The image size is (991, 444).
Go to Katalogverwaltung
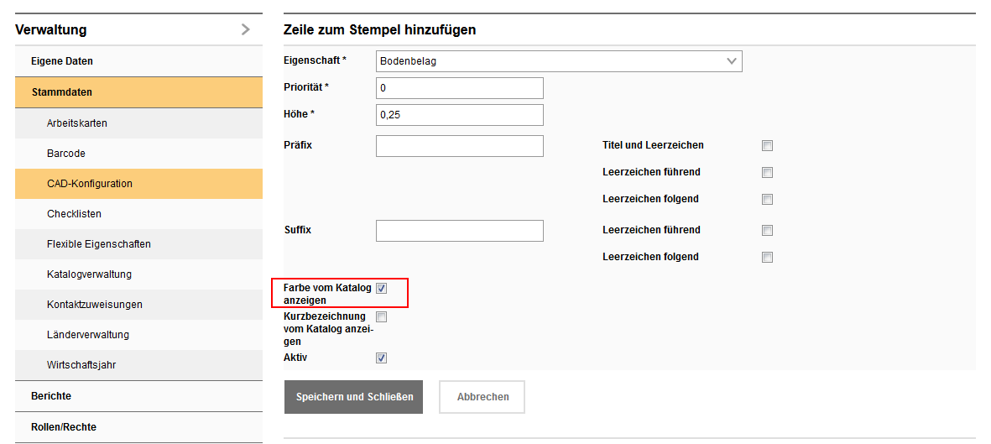89,274
